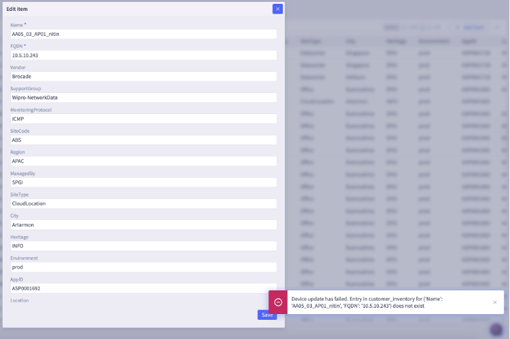Focus the SiteType field showing CloudLocation

pos(143,203)
